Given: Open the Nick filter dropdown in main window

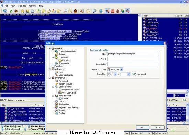Looking at the screenshot, I should tap(187, 95).
